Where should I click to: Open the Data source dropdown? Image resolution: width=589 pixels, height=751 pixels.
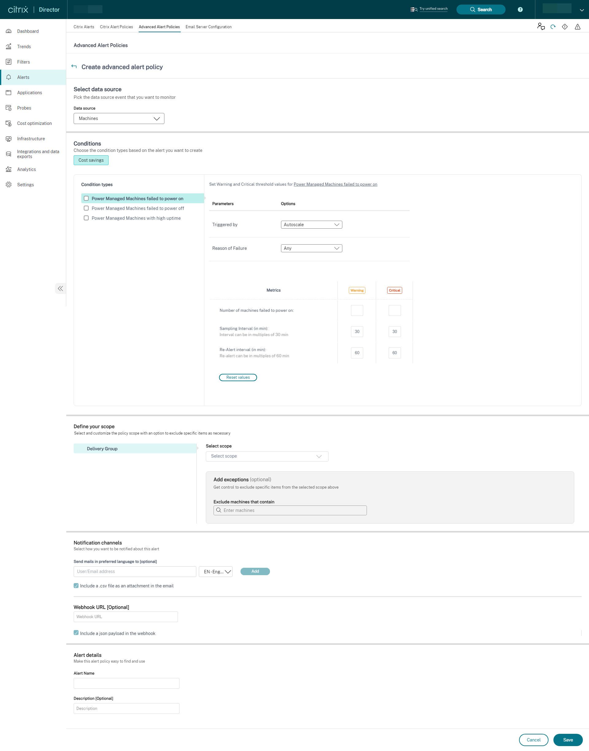(119, 118)
